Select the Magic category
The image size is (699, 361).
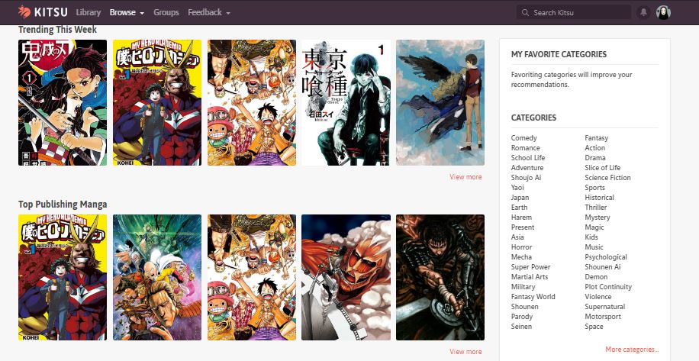pos(594,227)
